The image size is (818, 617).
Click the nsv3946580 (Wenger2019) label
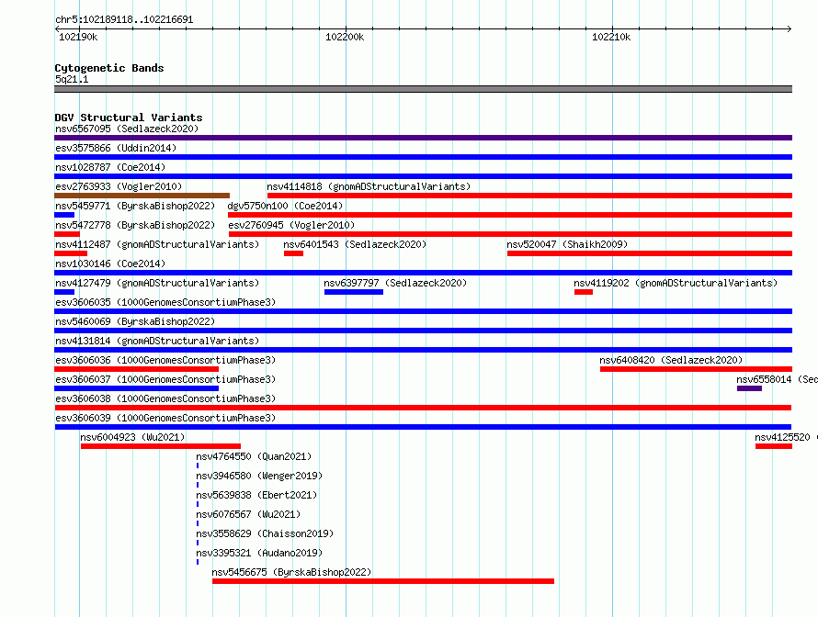point(259,476)
